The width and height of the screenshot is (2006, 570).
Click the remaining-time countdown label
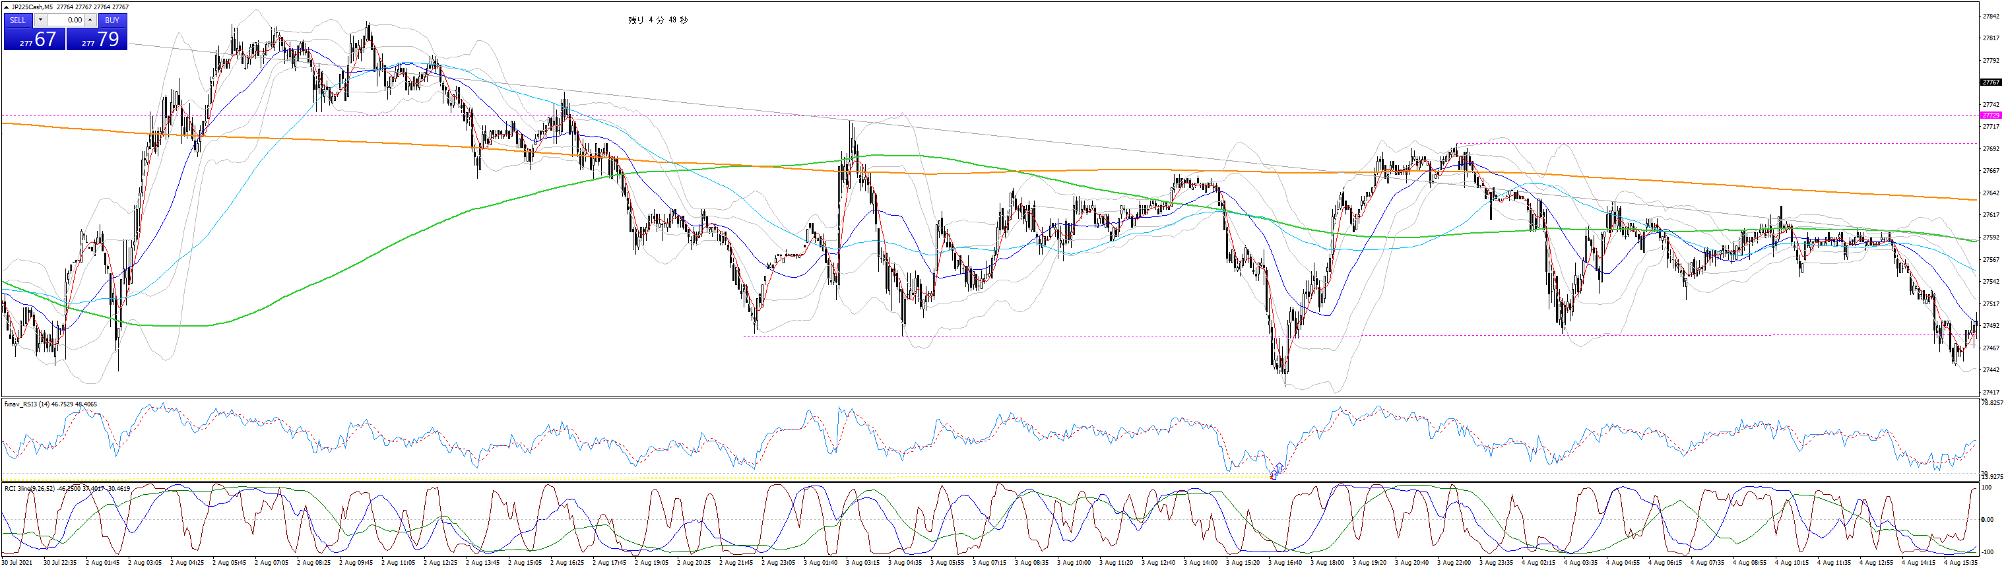point(658,20)
